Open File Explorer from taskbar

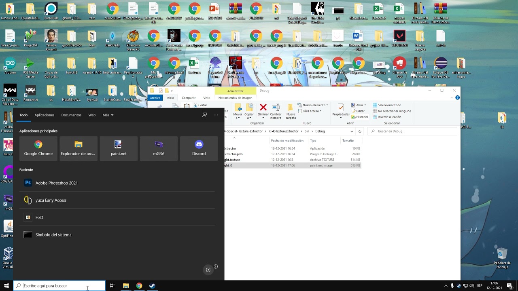125,286
